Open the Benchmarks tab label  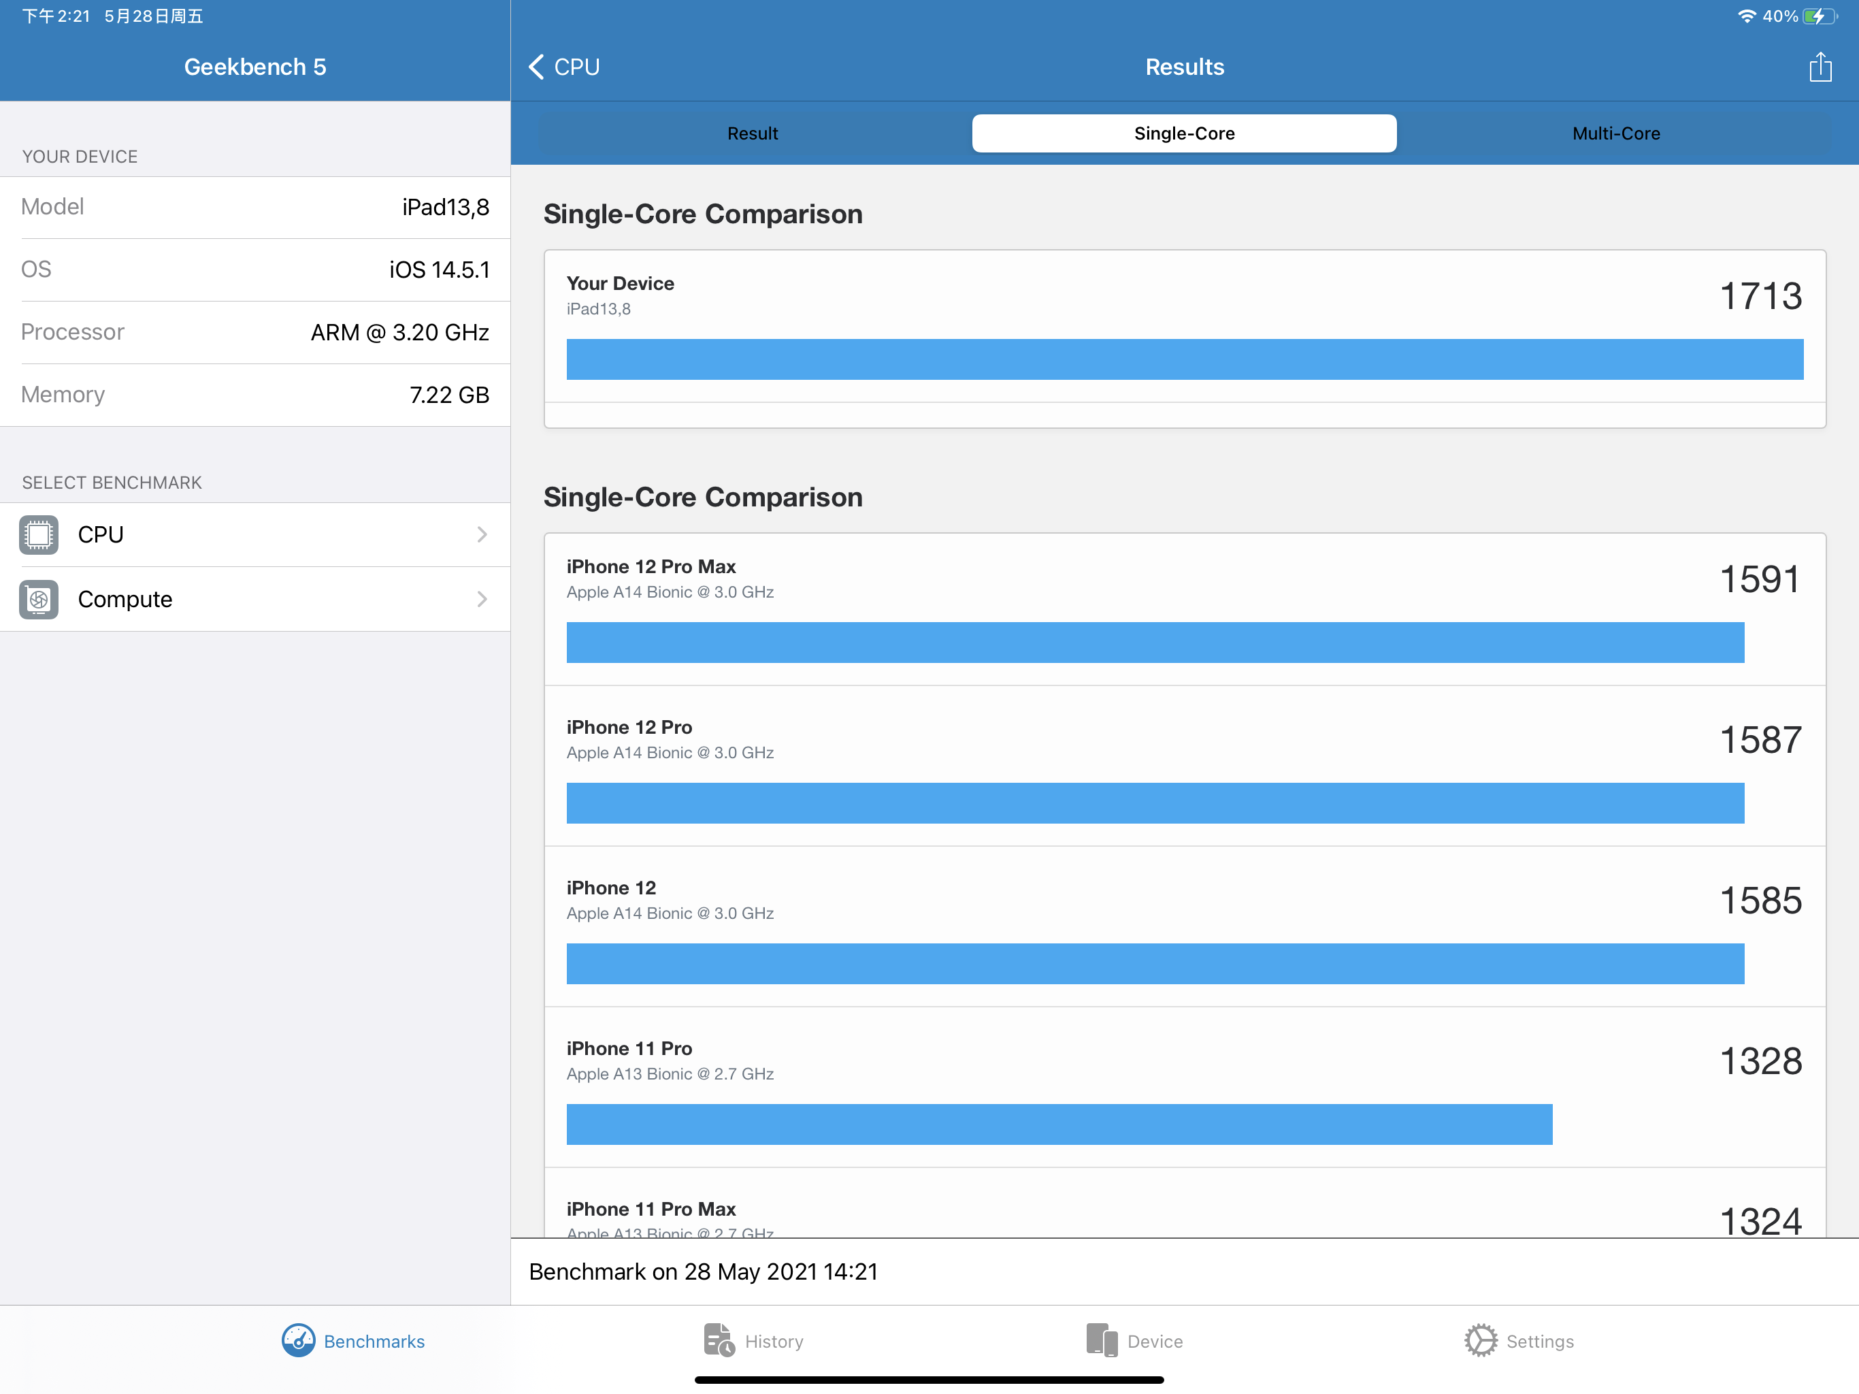(375, 1342)
